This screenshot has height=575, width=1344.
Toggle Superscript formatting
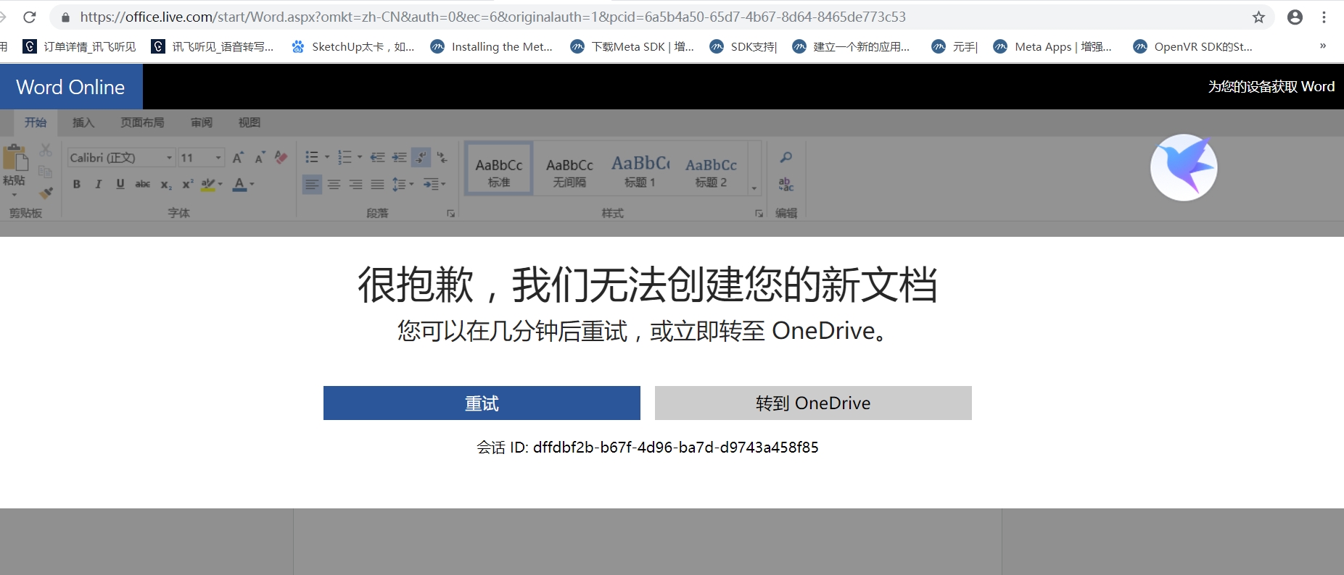click(x=188, y=184)
